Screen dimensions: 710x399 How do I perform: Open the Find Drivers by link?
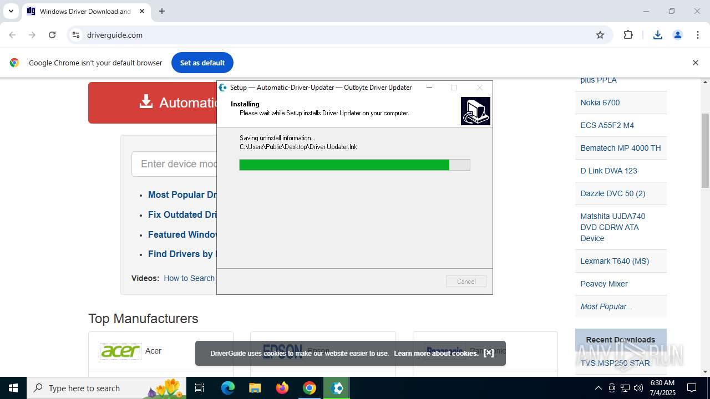click(x=182, y=254)
